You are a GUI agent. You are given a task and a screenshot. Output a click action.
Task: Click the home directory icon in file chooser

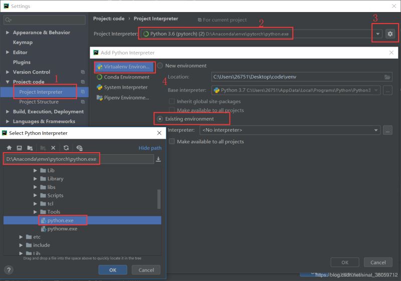(9, 148)
